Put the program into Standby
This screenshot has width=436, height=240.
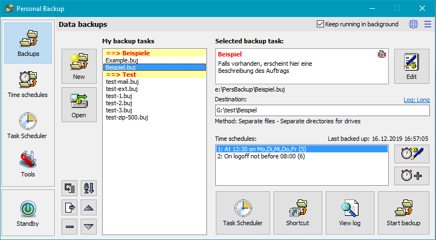point(27,213)
